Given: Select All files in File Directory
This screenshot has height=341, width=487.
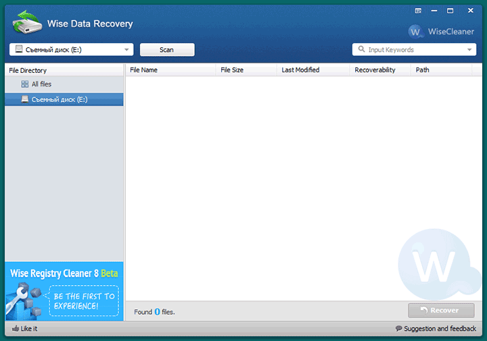Looking at the screenshot, I should tap(64, 84).
